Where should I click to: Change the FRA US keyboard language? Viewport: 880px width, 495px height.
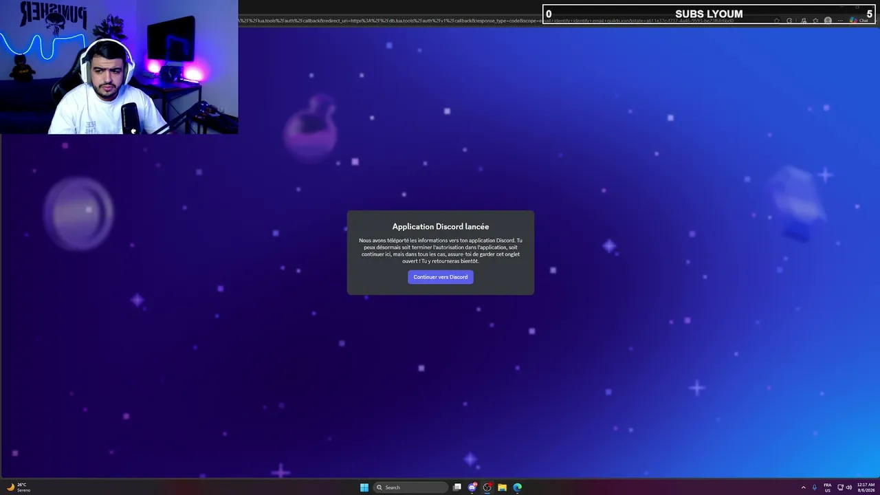(828, 487)
